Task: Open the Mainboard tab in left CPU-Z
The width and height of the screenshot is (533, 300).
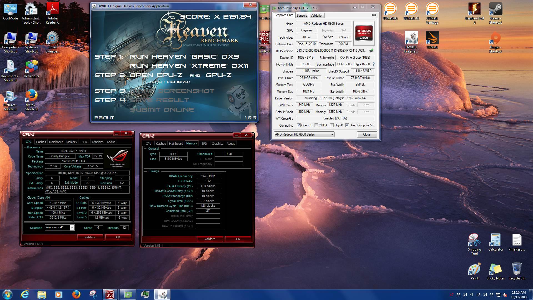Action: tap(56, 142)
